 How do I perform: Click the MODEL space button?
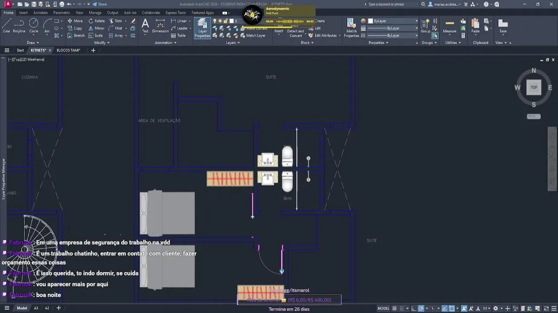pos(383,308)
